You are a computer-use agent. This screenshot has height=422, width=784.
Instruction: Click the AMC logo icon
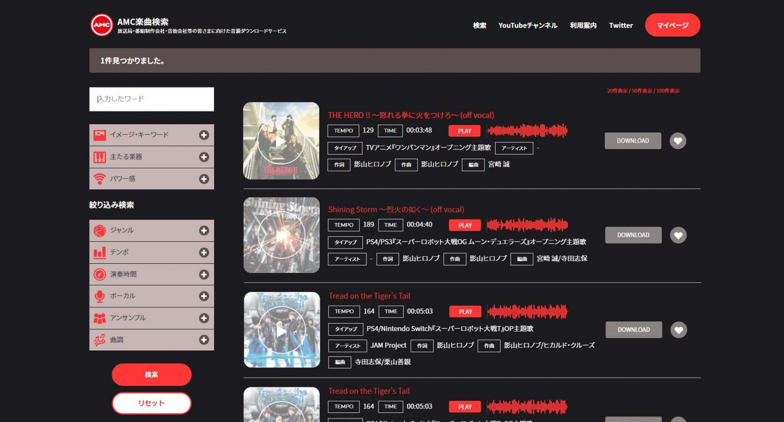pyautogui.click(x=102, y=25)
